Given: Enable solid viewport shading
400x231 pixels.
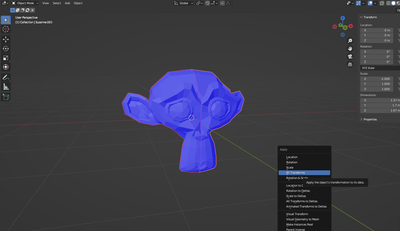Looking at the screenshot, I should 393,3.
